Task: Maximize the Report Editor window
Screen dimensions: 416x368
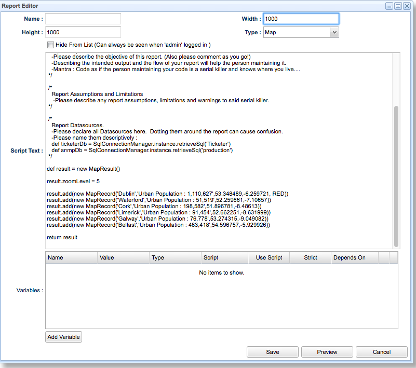Action: pos(398,6)
